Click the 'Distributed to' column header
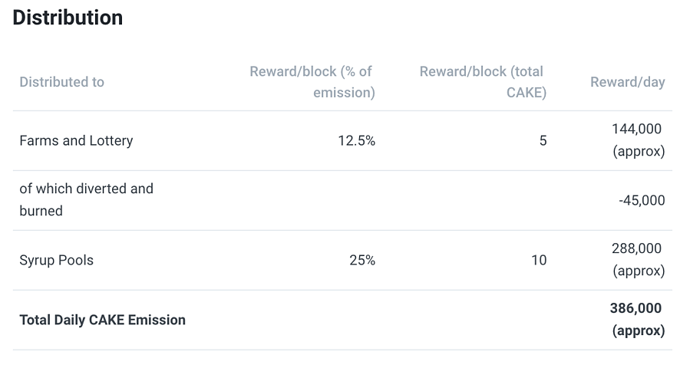 pyautogui.click(x=61, y=82)
